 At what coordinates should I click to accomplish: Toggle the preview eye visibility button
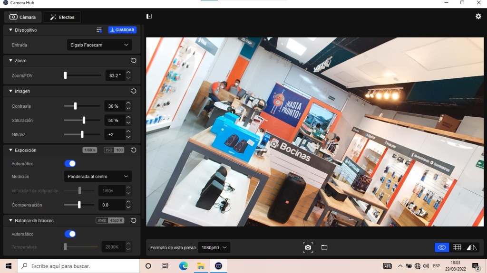(441, 247)
